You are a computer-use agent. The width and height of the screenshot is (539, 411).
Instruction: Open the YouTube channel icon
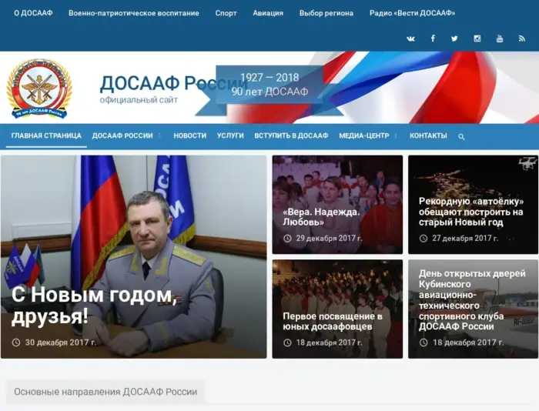[499, 38]
